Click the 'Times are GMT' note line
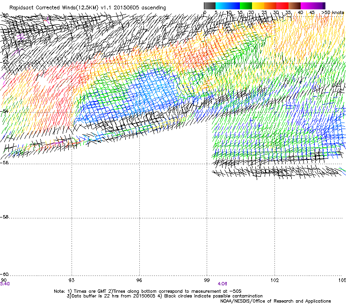This screenshot has height=304, width=346. pyautogui.click(x=147, y=291)
